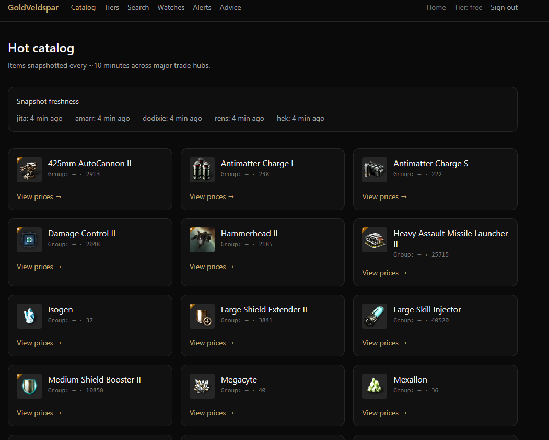Screen dimensions: 549x440
Task: Open the Alerts nav item
Action: 202,8
